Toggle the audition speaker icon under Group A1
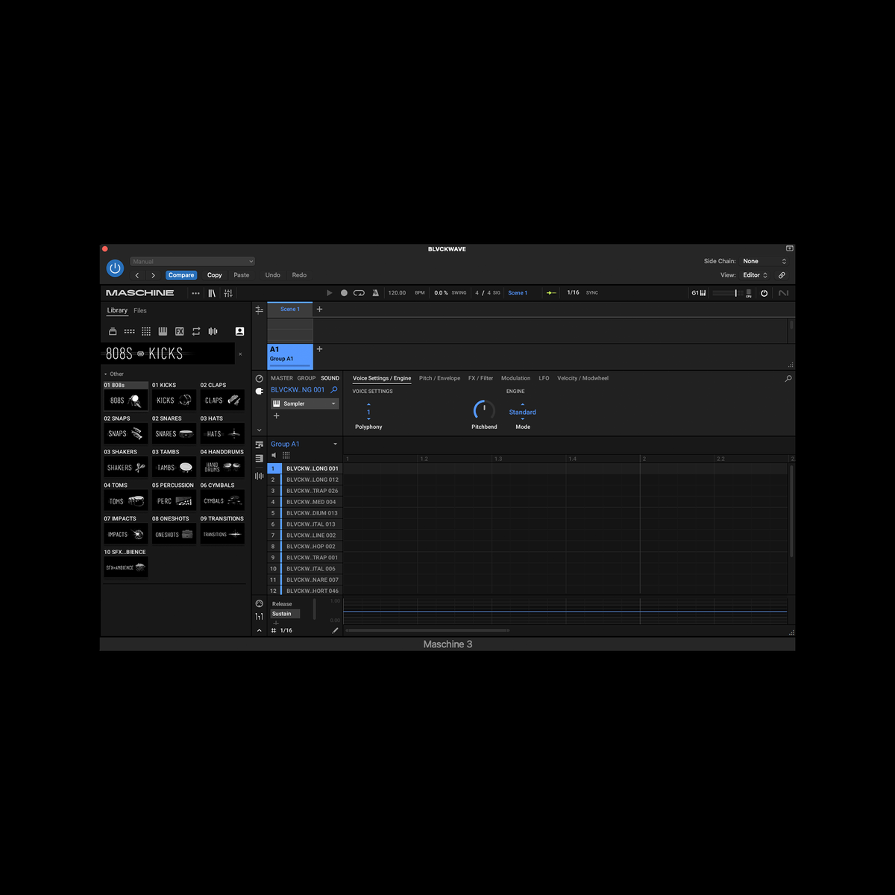This screenshot has height=895, width=895. [274, 455]
